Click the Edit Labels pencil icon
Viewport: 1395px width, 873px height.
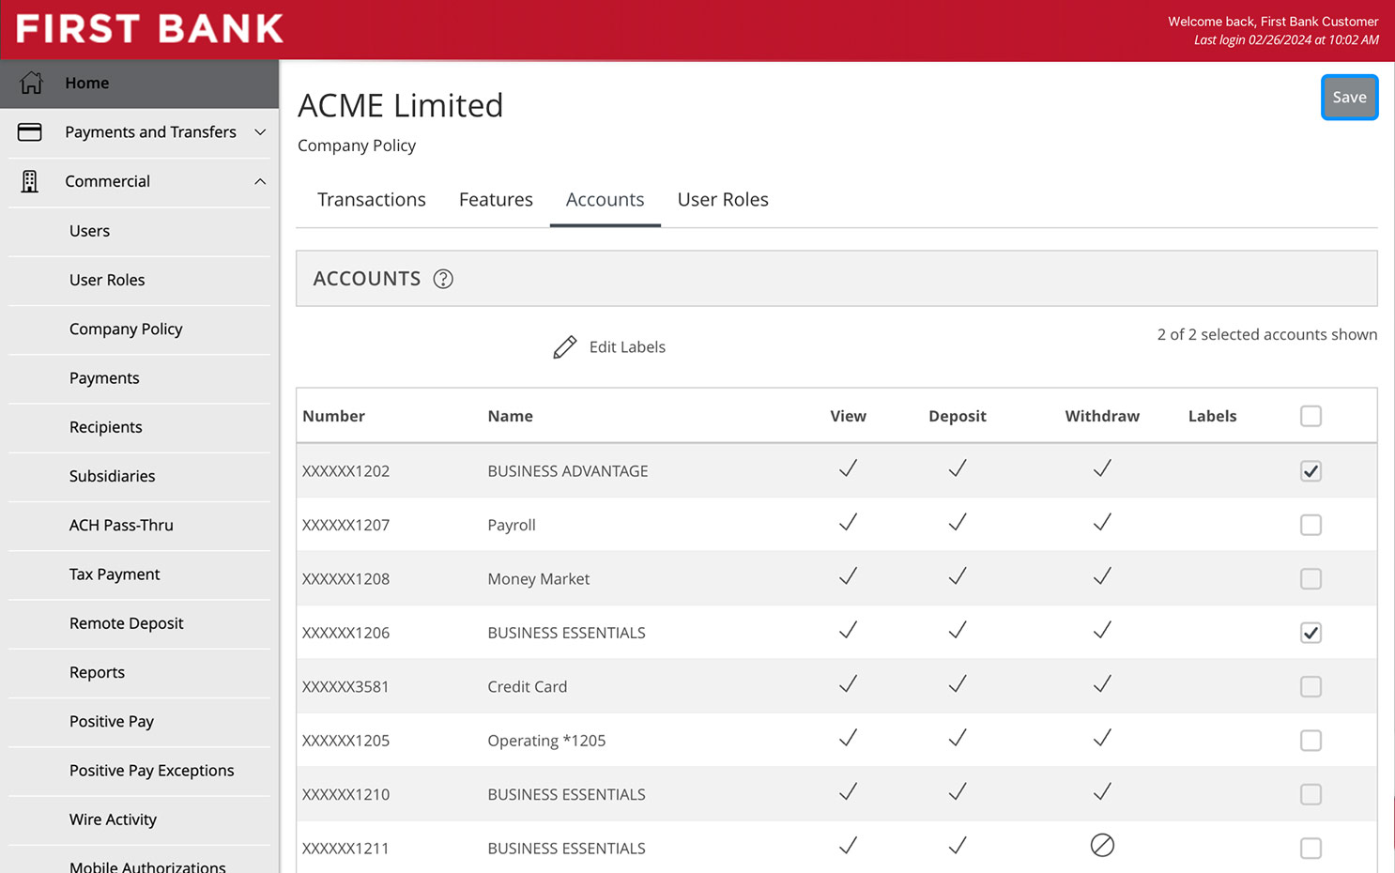point(565,347)
